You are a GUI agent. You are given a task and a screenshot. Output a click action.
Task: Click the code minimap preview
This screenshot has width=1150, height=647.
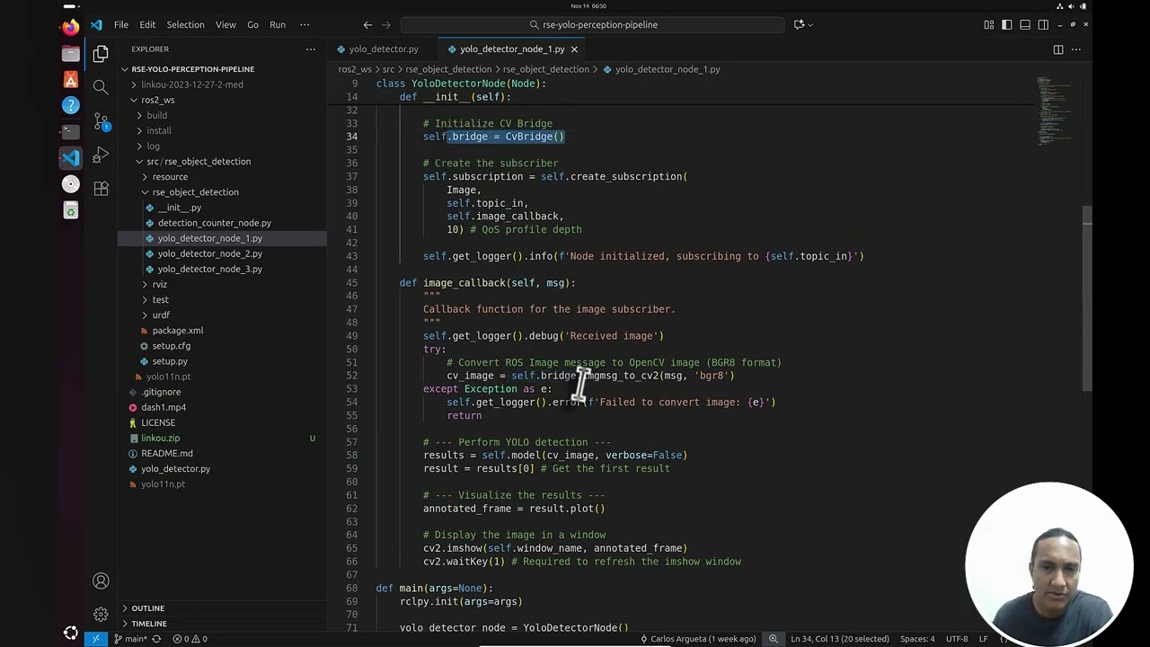tap(1056, 112)
